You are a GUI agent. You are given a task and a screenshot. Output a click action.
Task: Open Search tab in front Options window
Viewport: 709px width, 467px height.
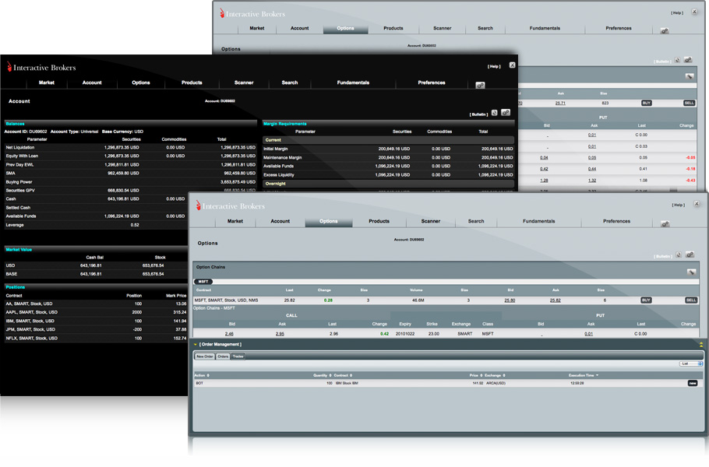476,221
